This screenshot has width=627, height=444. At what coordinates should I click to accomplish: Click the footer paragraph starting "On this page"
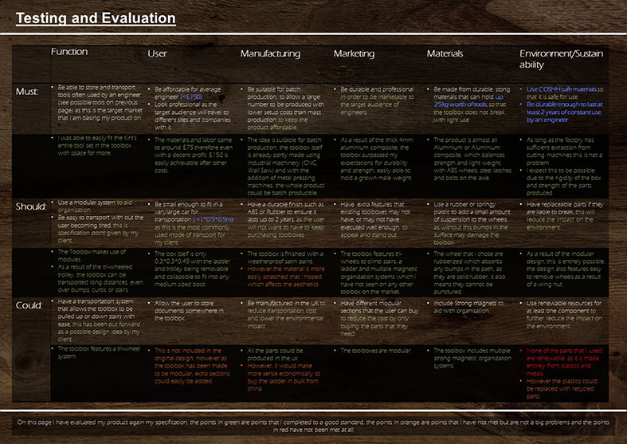click(x=313, y=424)
